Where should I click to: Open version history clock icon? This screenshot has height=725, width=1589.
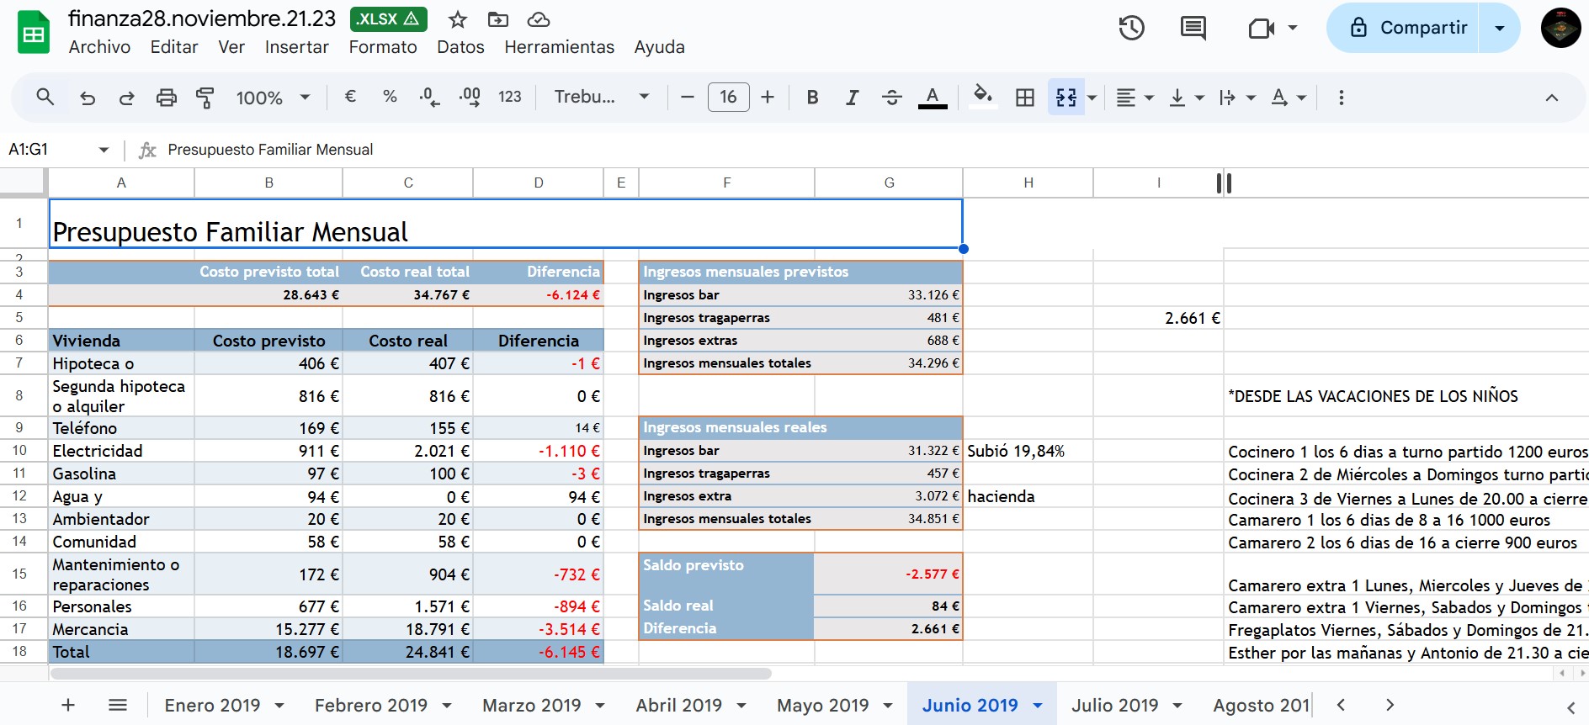1131,28
